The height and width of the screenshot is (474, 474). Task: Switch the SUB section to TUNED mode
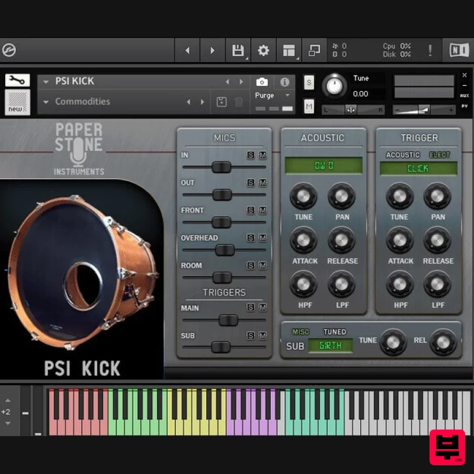coord(336,331)
